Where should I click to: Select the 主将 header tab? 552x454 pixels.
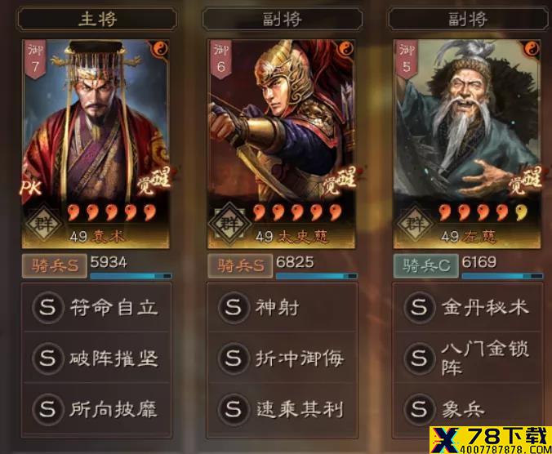pyautogui.click(x=97, y=19)
